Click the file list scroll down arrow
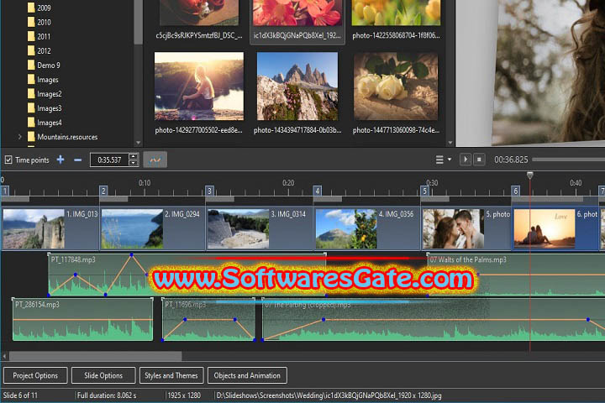Screen dimensions: 605x403 click(x=450, y=143)
